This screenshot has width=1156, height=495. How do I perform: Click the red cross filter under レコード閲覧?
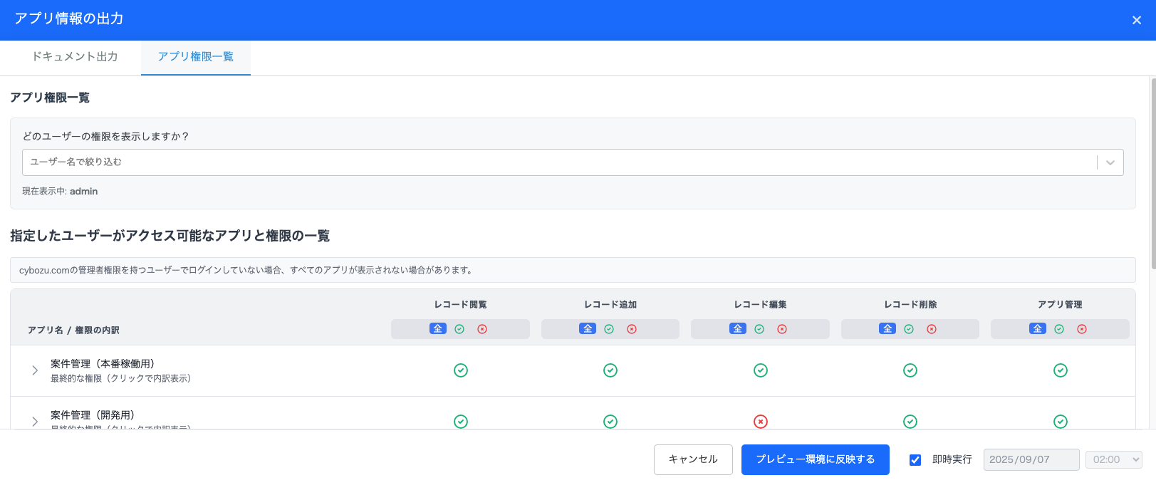(482, 329)
